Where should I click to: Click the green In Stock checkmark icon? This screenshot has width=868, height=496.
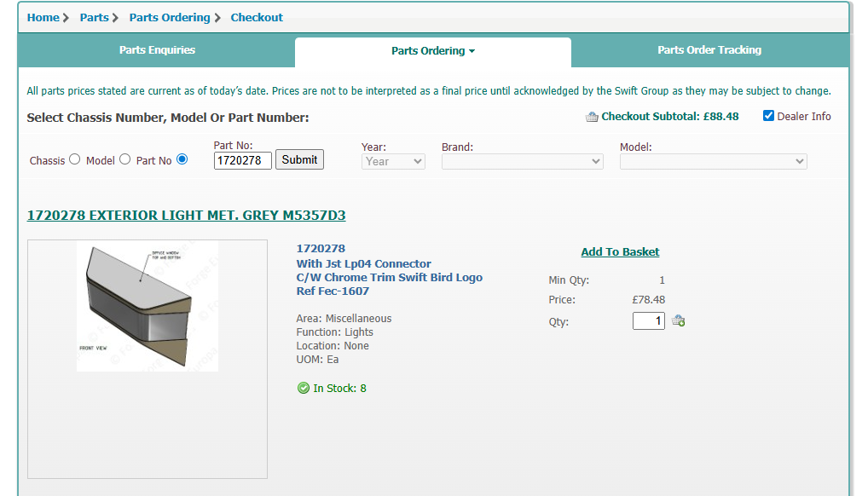click(x=304, y=389)
